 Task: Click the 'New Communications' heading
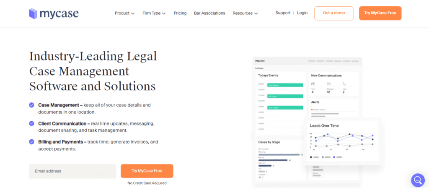click(326, 76)
